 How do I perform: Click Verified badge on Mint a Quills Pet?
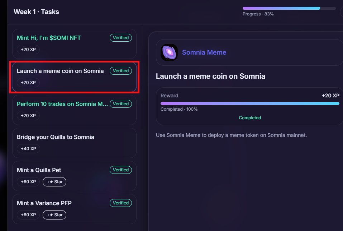click(121, 170)
